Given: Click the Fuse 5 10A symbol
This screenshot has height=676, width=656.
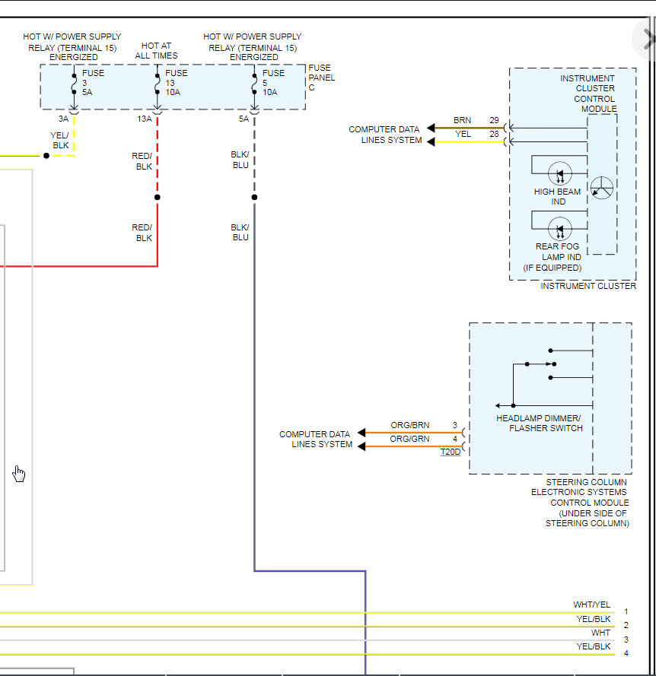Looking at the screenshot, I should (254, 84).
